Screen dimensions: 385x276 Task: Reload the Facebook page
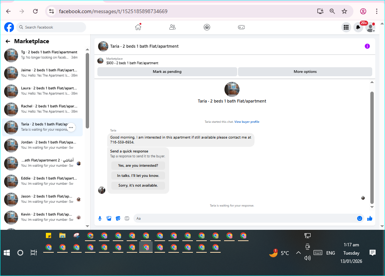tap(35, 11)
